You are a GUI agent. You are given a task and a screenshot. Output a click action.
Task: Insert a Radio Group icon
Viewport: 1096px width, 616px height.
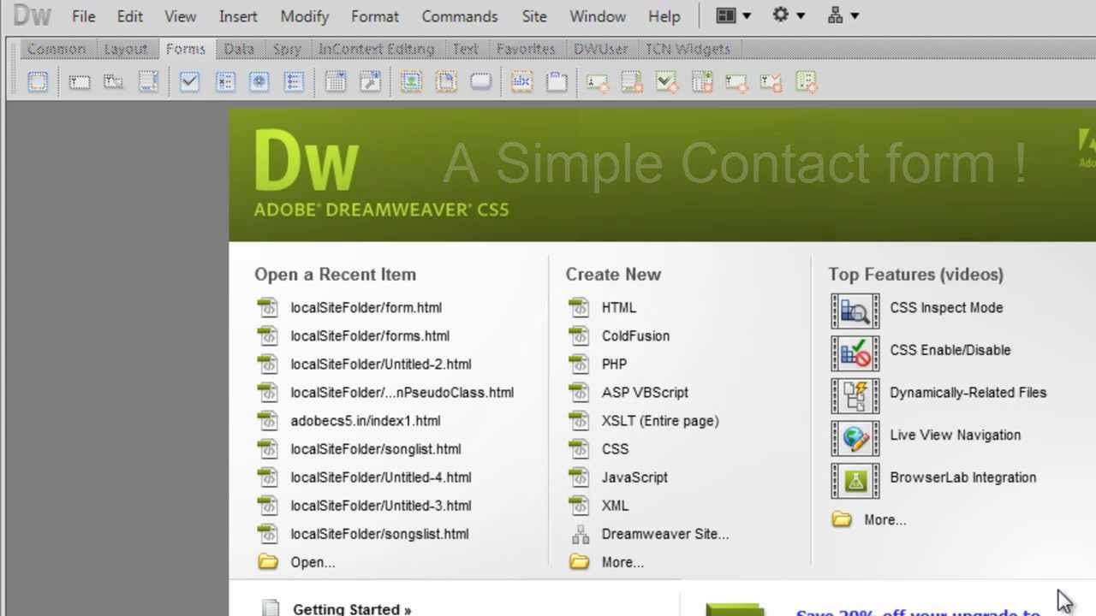(x=294, y=82)
